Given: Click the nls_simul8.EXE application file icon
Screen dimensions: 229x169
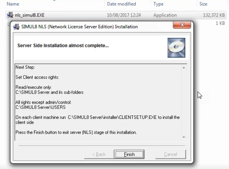Looking at the screenshot, I should [10, 15].
